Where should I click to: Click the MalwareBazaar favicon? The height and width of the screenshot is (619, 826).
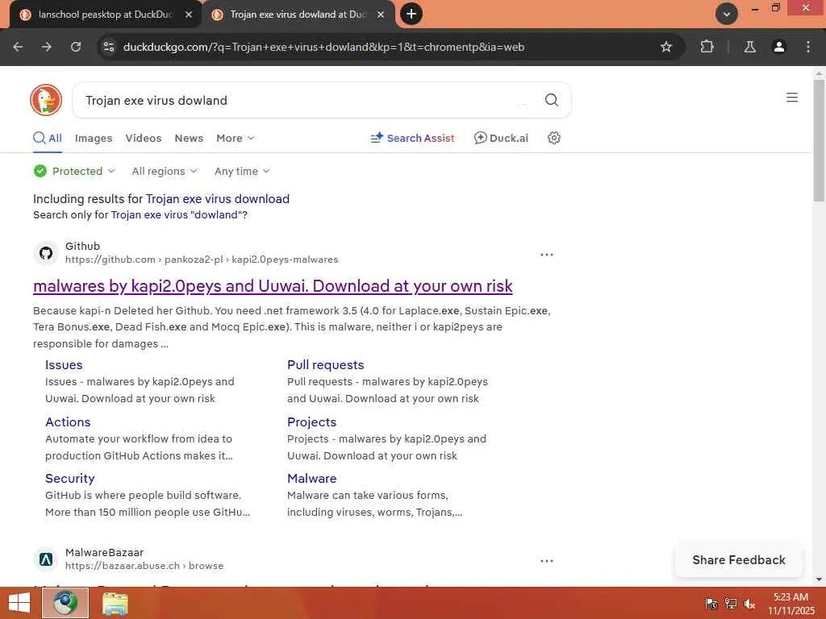tap(46, 559)
